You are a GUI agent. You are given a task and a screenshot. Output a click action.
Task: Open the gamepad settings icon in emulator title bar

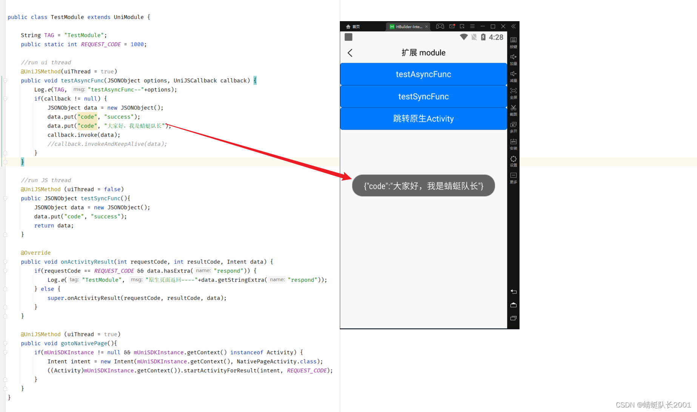coord(440,26)
